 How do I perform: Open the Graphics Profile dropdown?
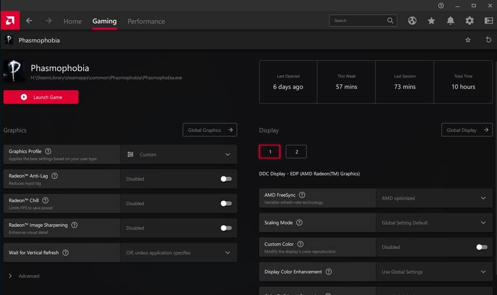click(179, 154)
